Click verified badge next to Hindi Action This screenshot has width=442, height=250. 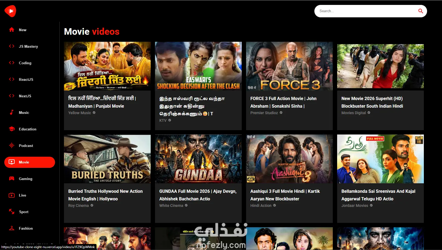[x=275, y=205]
